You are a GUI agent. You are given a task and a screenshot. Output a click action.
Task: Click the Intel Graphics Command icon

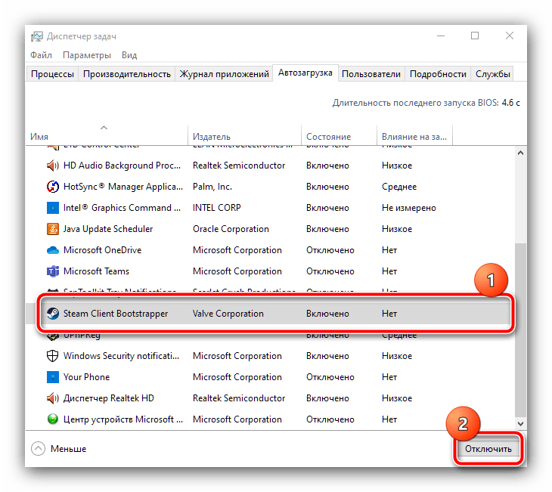tap(52, 208)
